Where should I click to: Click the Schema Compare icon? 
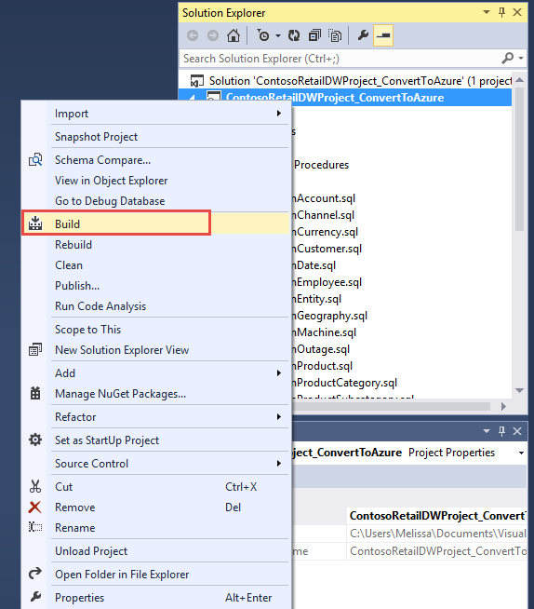(35, 159)
